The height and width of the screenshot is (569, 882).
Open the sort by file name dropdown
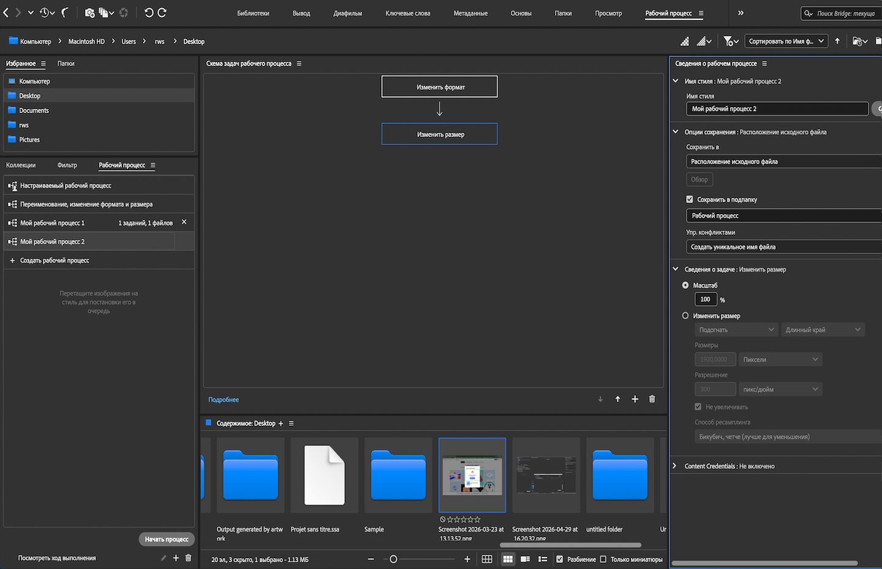coord(786,41)
